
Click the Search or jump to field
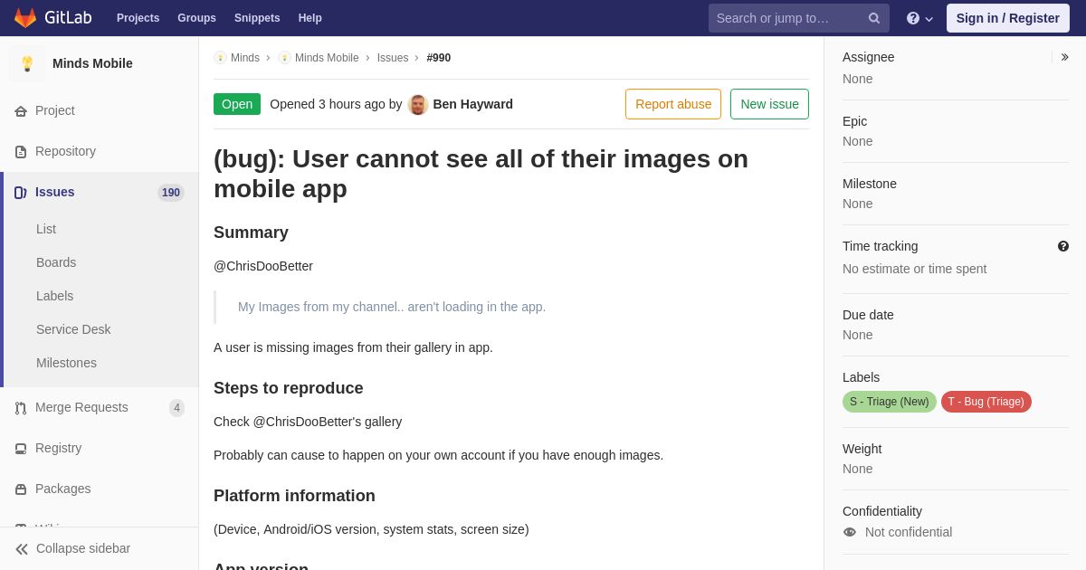click(x=788, y=18)
